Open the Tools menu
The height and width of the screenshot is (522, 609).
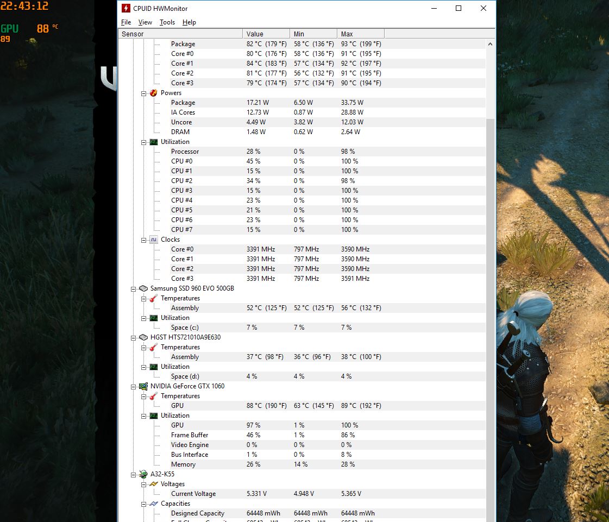pyautogui.click(x=167, y=22)
